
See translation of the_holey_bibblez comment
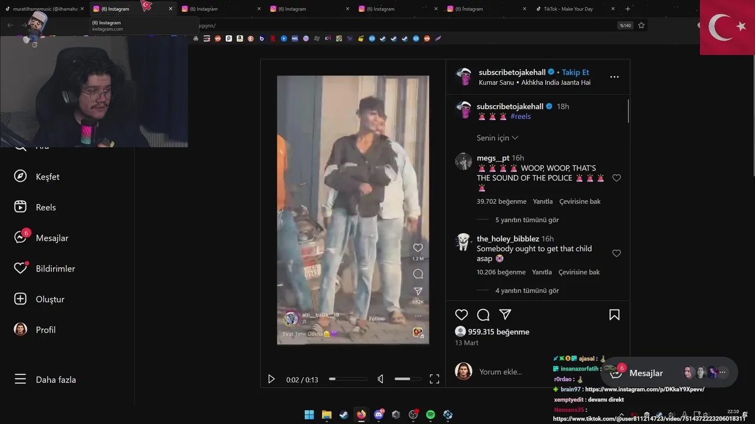click(579, 272)
